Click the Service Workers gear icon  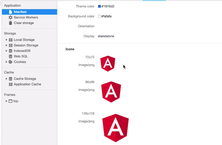(x=10, y=17)
